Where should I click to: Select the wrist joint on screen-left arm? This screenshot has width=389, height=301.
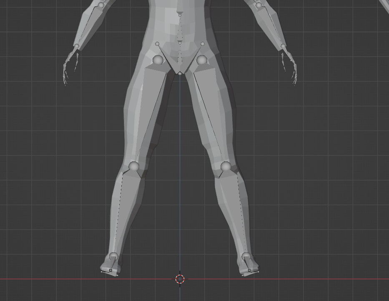[x=77, y=46]
